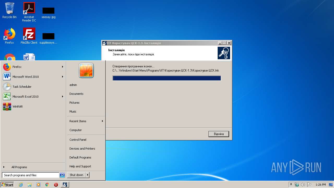334x188 pixels.
Task: Click the volume speaker tray icon
Action: 303,185
